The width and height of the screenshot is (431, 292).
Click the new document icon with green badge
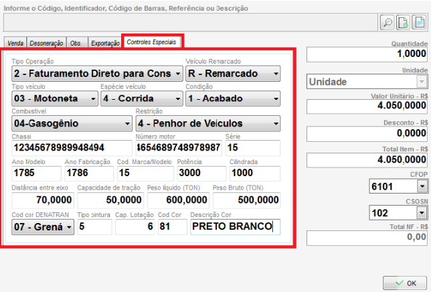click(x=404, y=22)
